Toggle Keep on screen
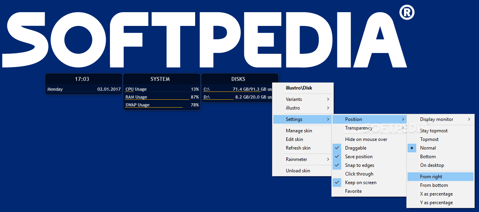Viewport: 479px width, 212px height. [x=369, y=183]
